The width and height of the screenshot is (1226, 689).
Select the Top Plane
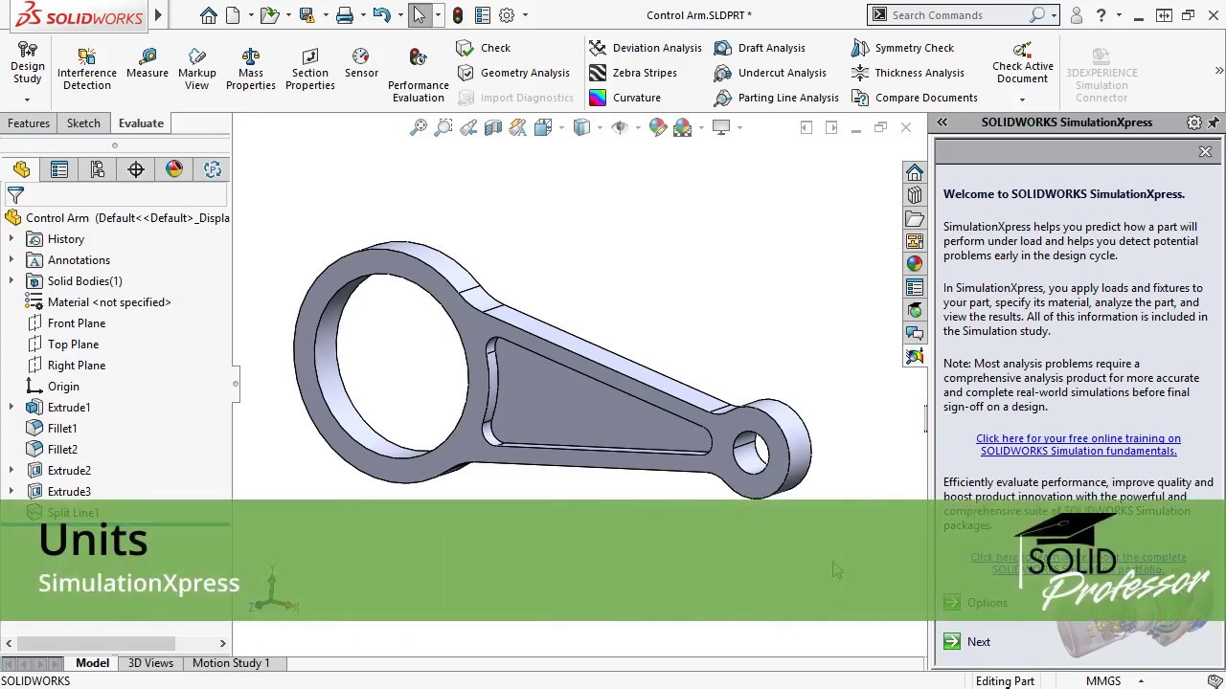point(62,344)
